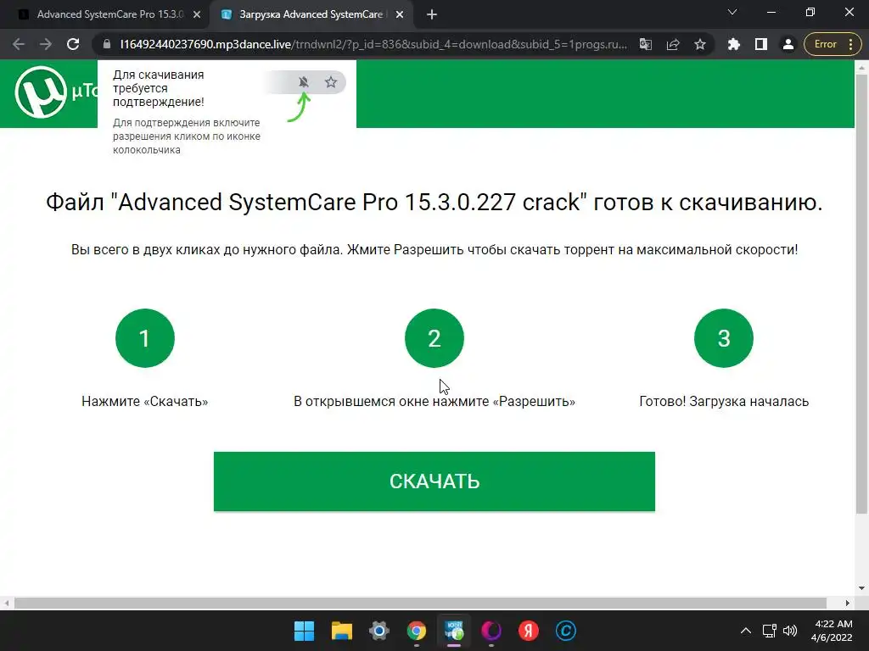Click the muted notification bell icon
The width and height of the screenshot is (869, 651).
[x=304, y=82]
